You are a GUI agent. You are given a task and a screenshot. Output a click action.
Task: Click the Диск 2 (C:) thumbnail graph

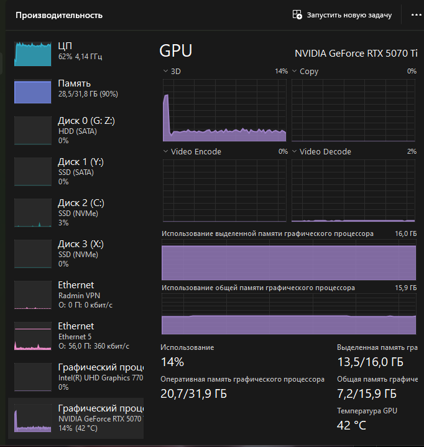[33, 213]
